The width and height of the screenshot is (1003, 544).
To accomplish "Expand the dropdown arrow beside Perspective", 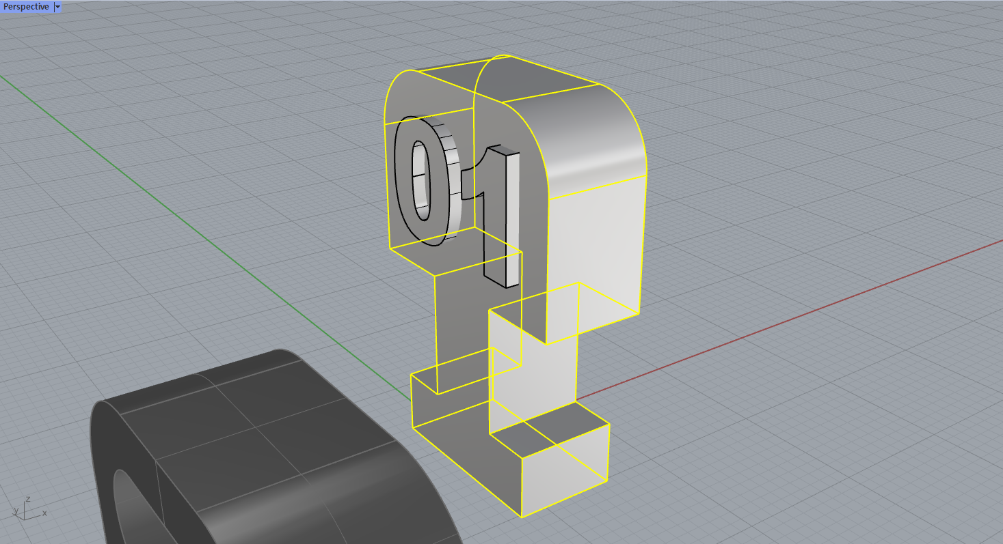I will (57, 7).
